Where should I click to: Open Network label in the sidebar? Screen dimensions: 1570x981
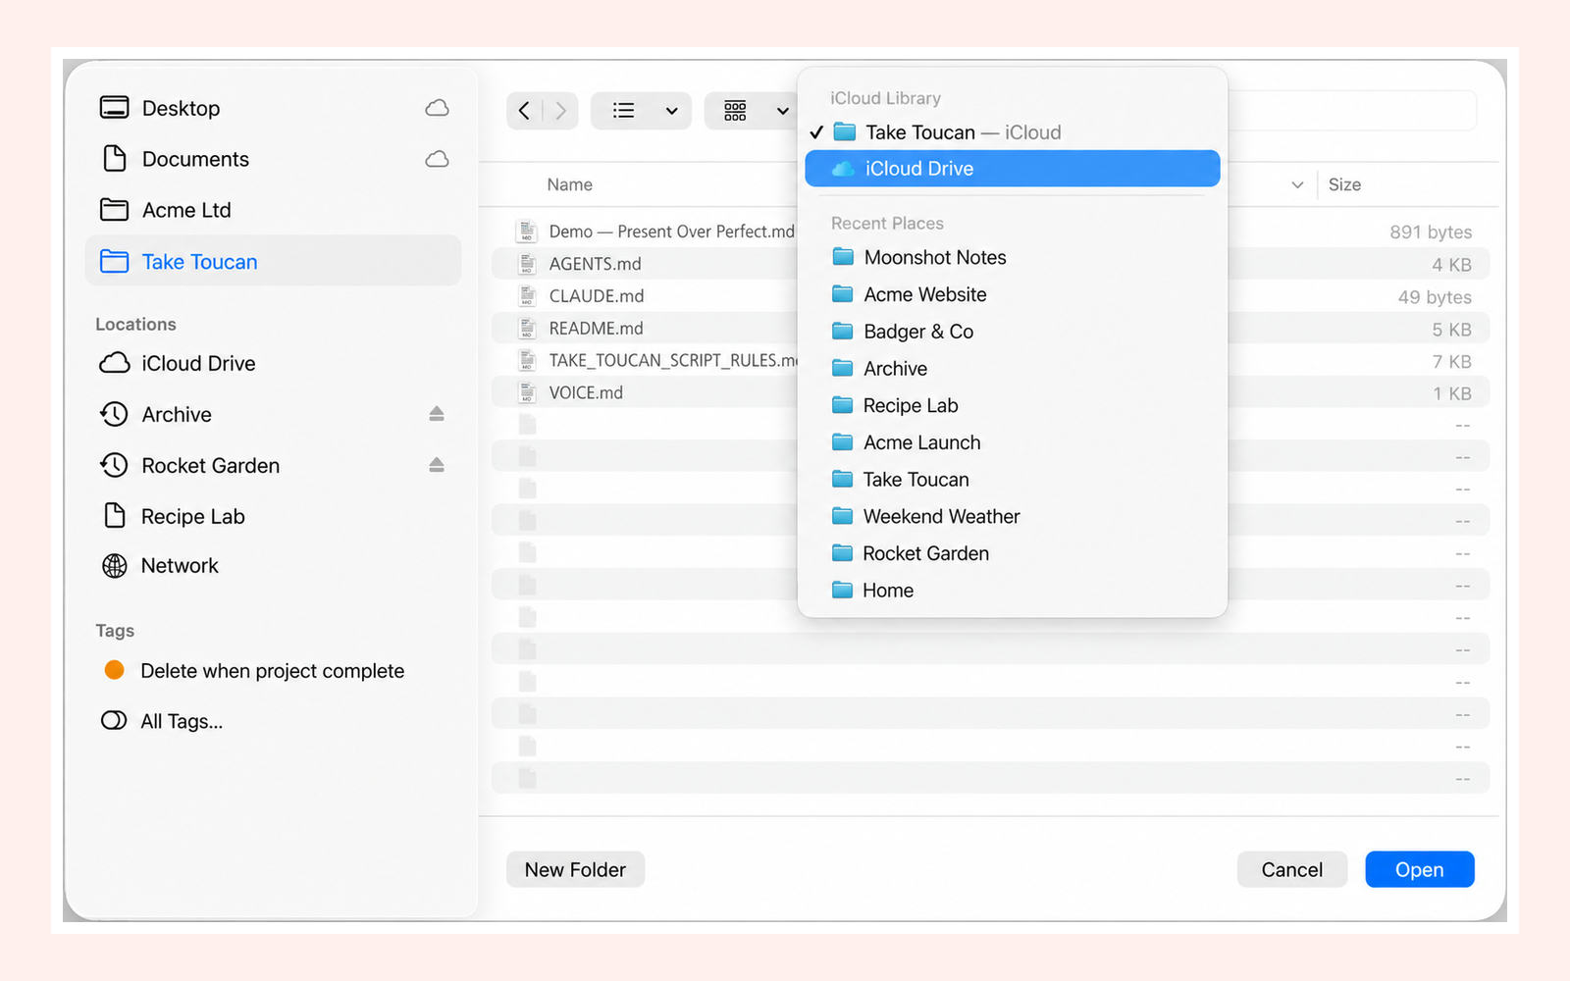[180, 566]
